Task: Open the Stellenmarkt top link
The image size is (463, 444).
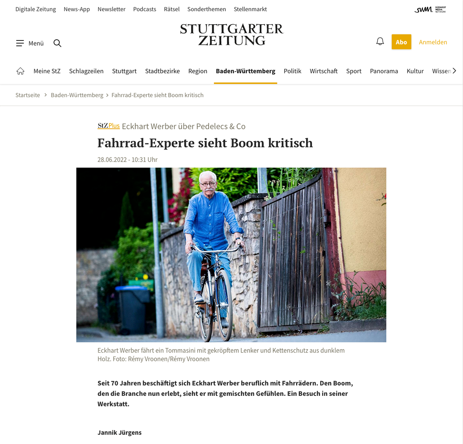Action: [x=250, y=9]
